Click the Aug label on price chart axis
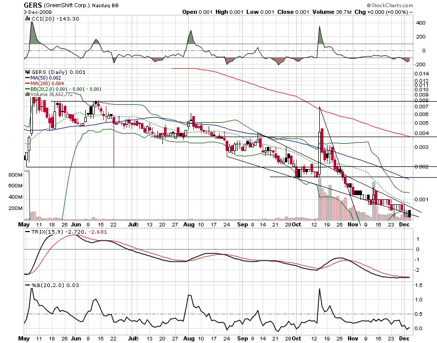The image size is (437, 343). [x=189, y=224]
